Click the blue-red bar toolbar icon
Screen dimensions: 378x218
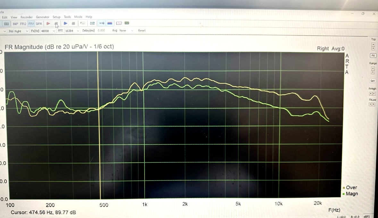[110, 23]
